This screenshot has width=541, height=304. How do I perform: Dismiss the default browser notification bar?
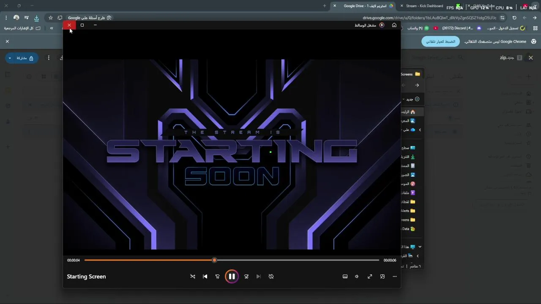(7, 41)
